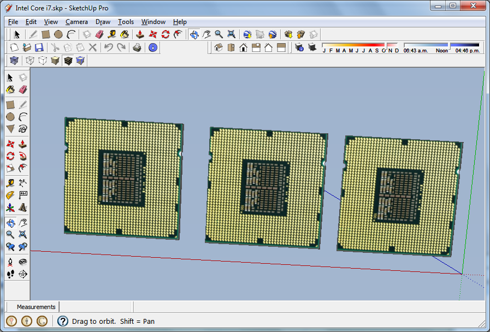The image size is (490, 332).
Task: Open the Draw menu
Action: (103, 22)
